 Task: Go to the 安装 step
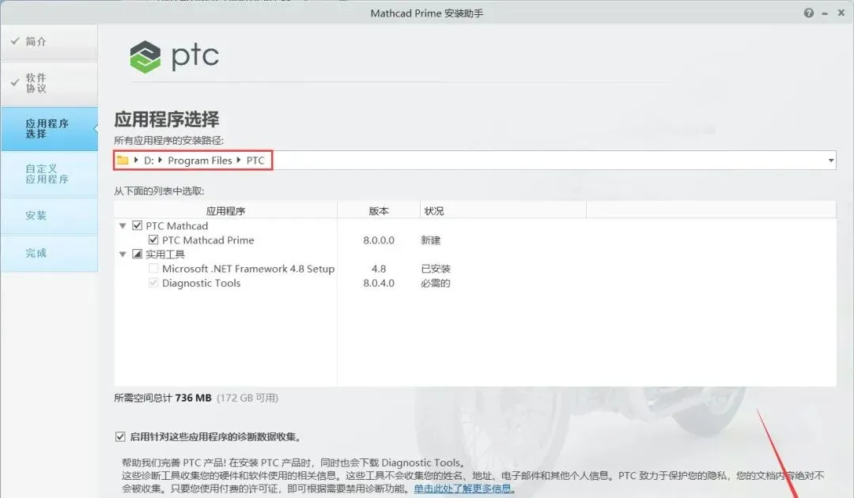tap(50, 216)
